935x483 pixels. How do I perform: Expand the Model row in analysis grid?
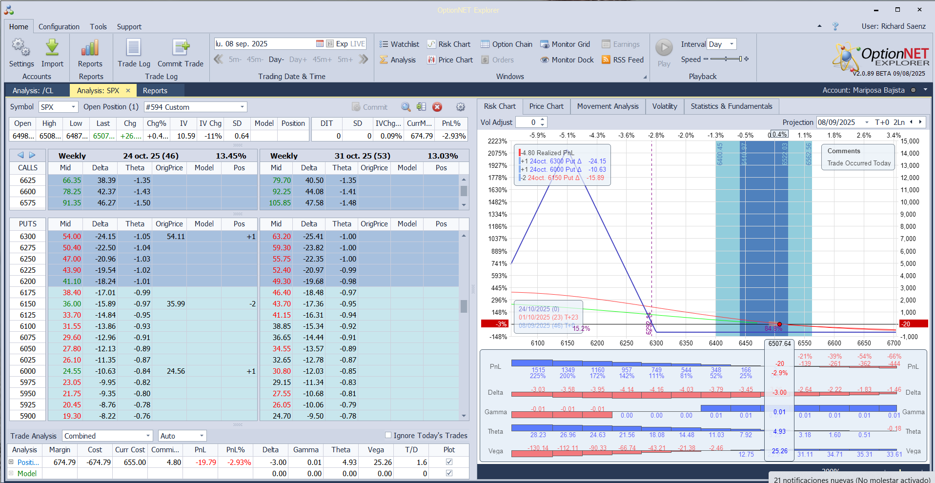coord(11,473)
